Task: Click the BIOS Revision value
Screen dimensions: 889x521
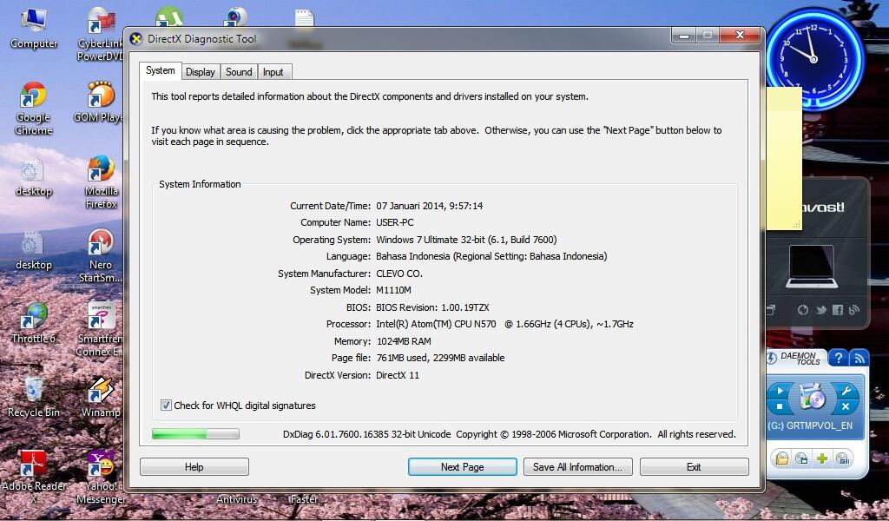Action: point(432,308)
